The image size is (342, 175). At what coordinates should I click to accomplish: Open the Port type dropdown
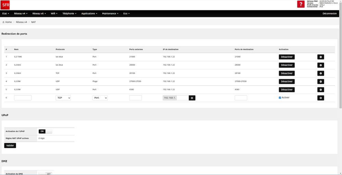[100, 98]
